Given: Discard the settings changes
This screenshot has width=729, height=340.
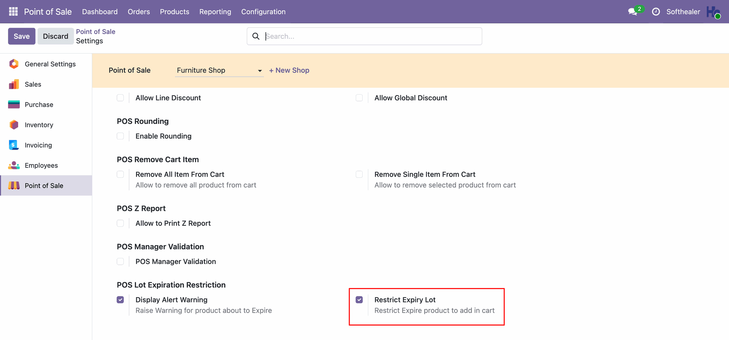Looking at the screenshot, I should coord(55,36).
